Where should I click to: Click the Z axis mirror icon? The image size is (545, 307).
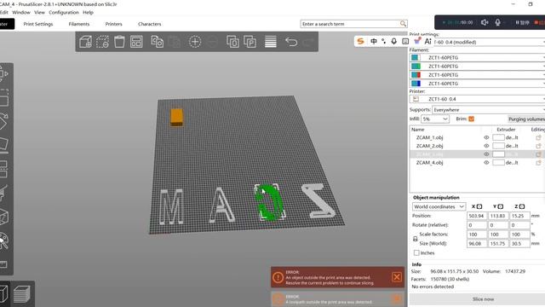coord(522,206)
